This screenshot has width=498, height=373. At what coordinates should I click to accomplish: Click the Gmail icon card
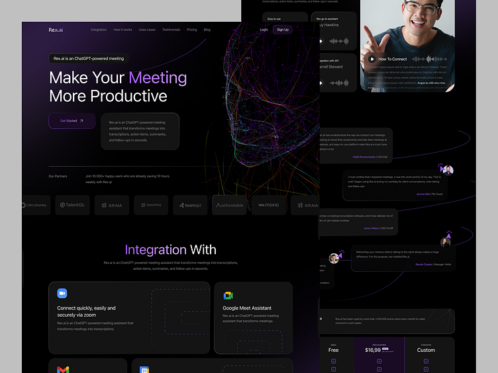tap(63, 370)
